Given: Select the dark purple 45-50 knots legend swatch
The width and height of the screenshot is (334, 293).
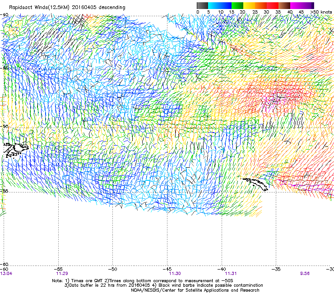Looking at the screenshot, I should click(x=308, y=5).
